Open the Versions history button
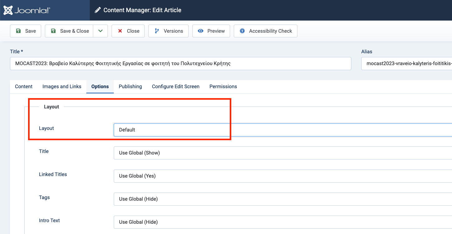 [x=168, y=31]
